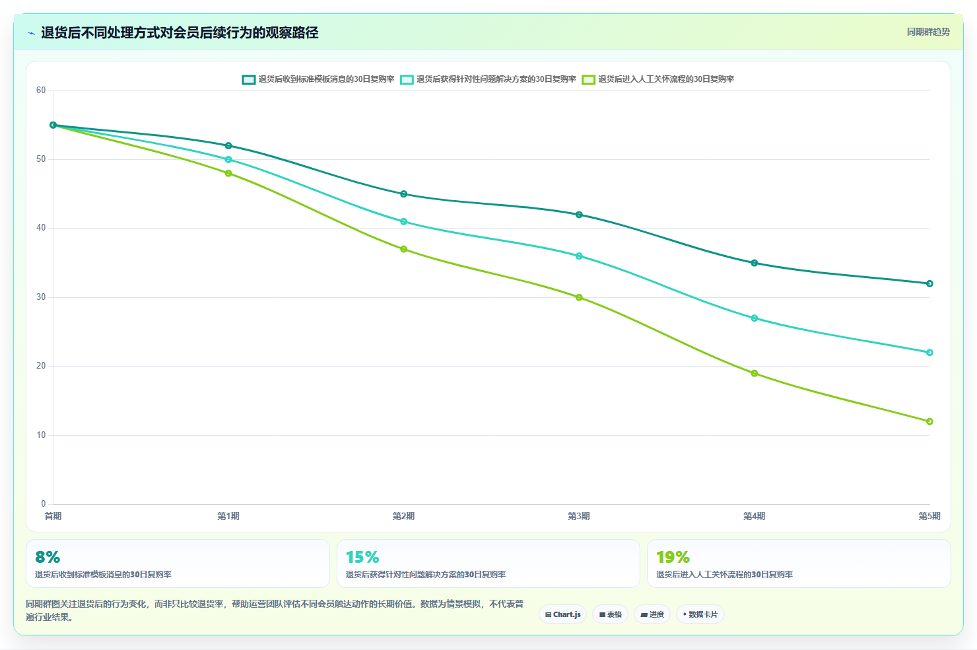Click the dark teal data point at 第5期
This screenshot has height=650, width=977.
tap(929, 283)
